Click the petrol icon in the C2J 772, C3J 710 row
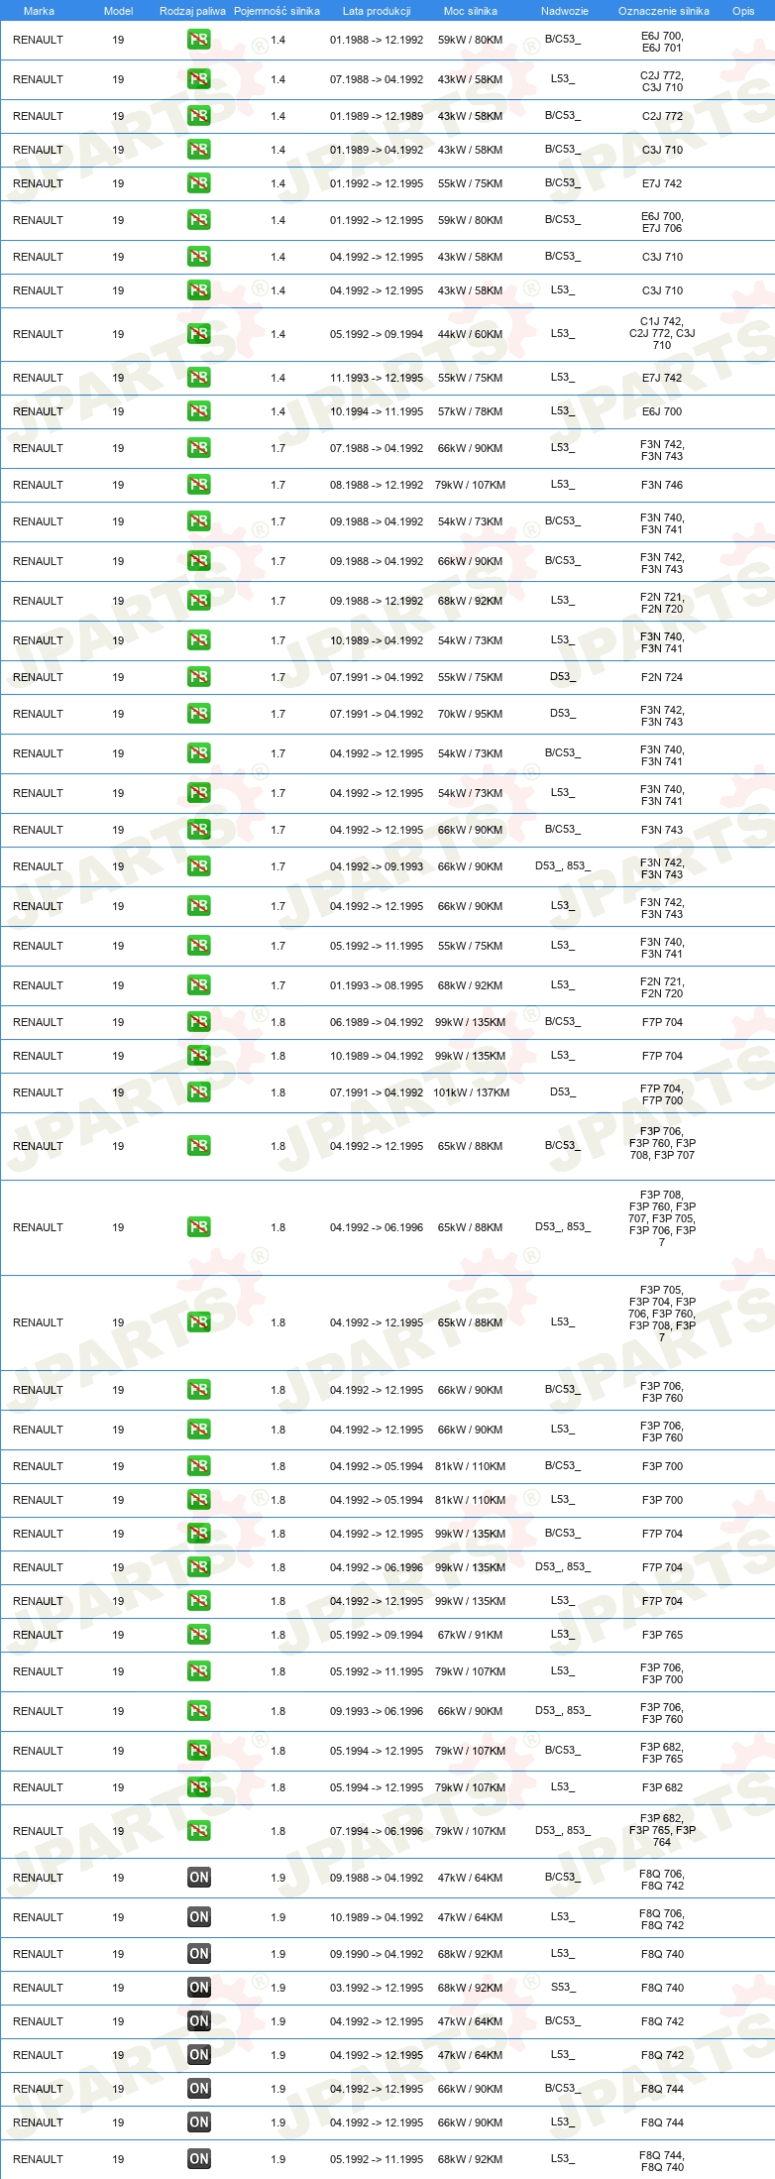Image resolution: width=775 pixels, height=2179 pixels. click(198, 80)
